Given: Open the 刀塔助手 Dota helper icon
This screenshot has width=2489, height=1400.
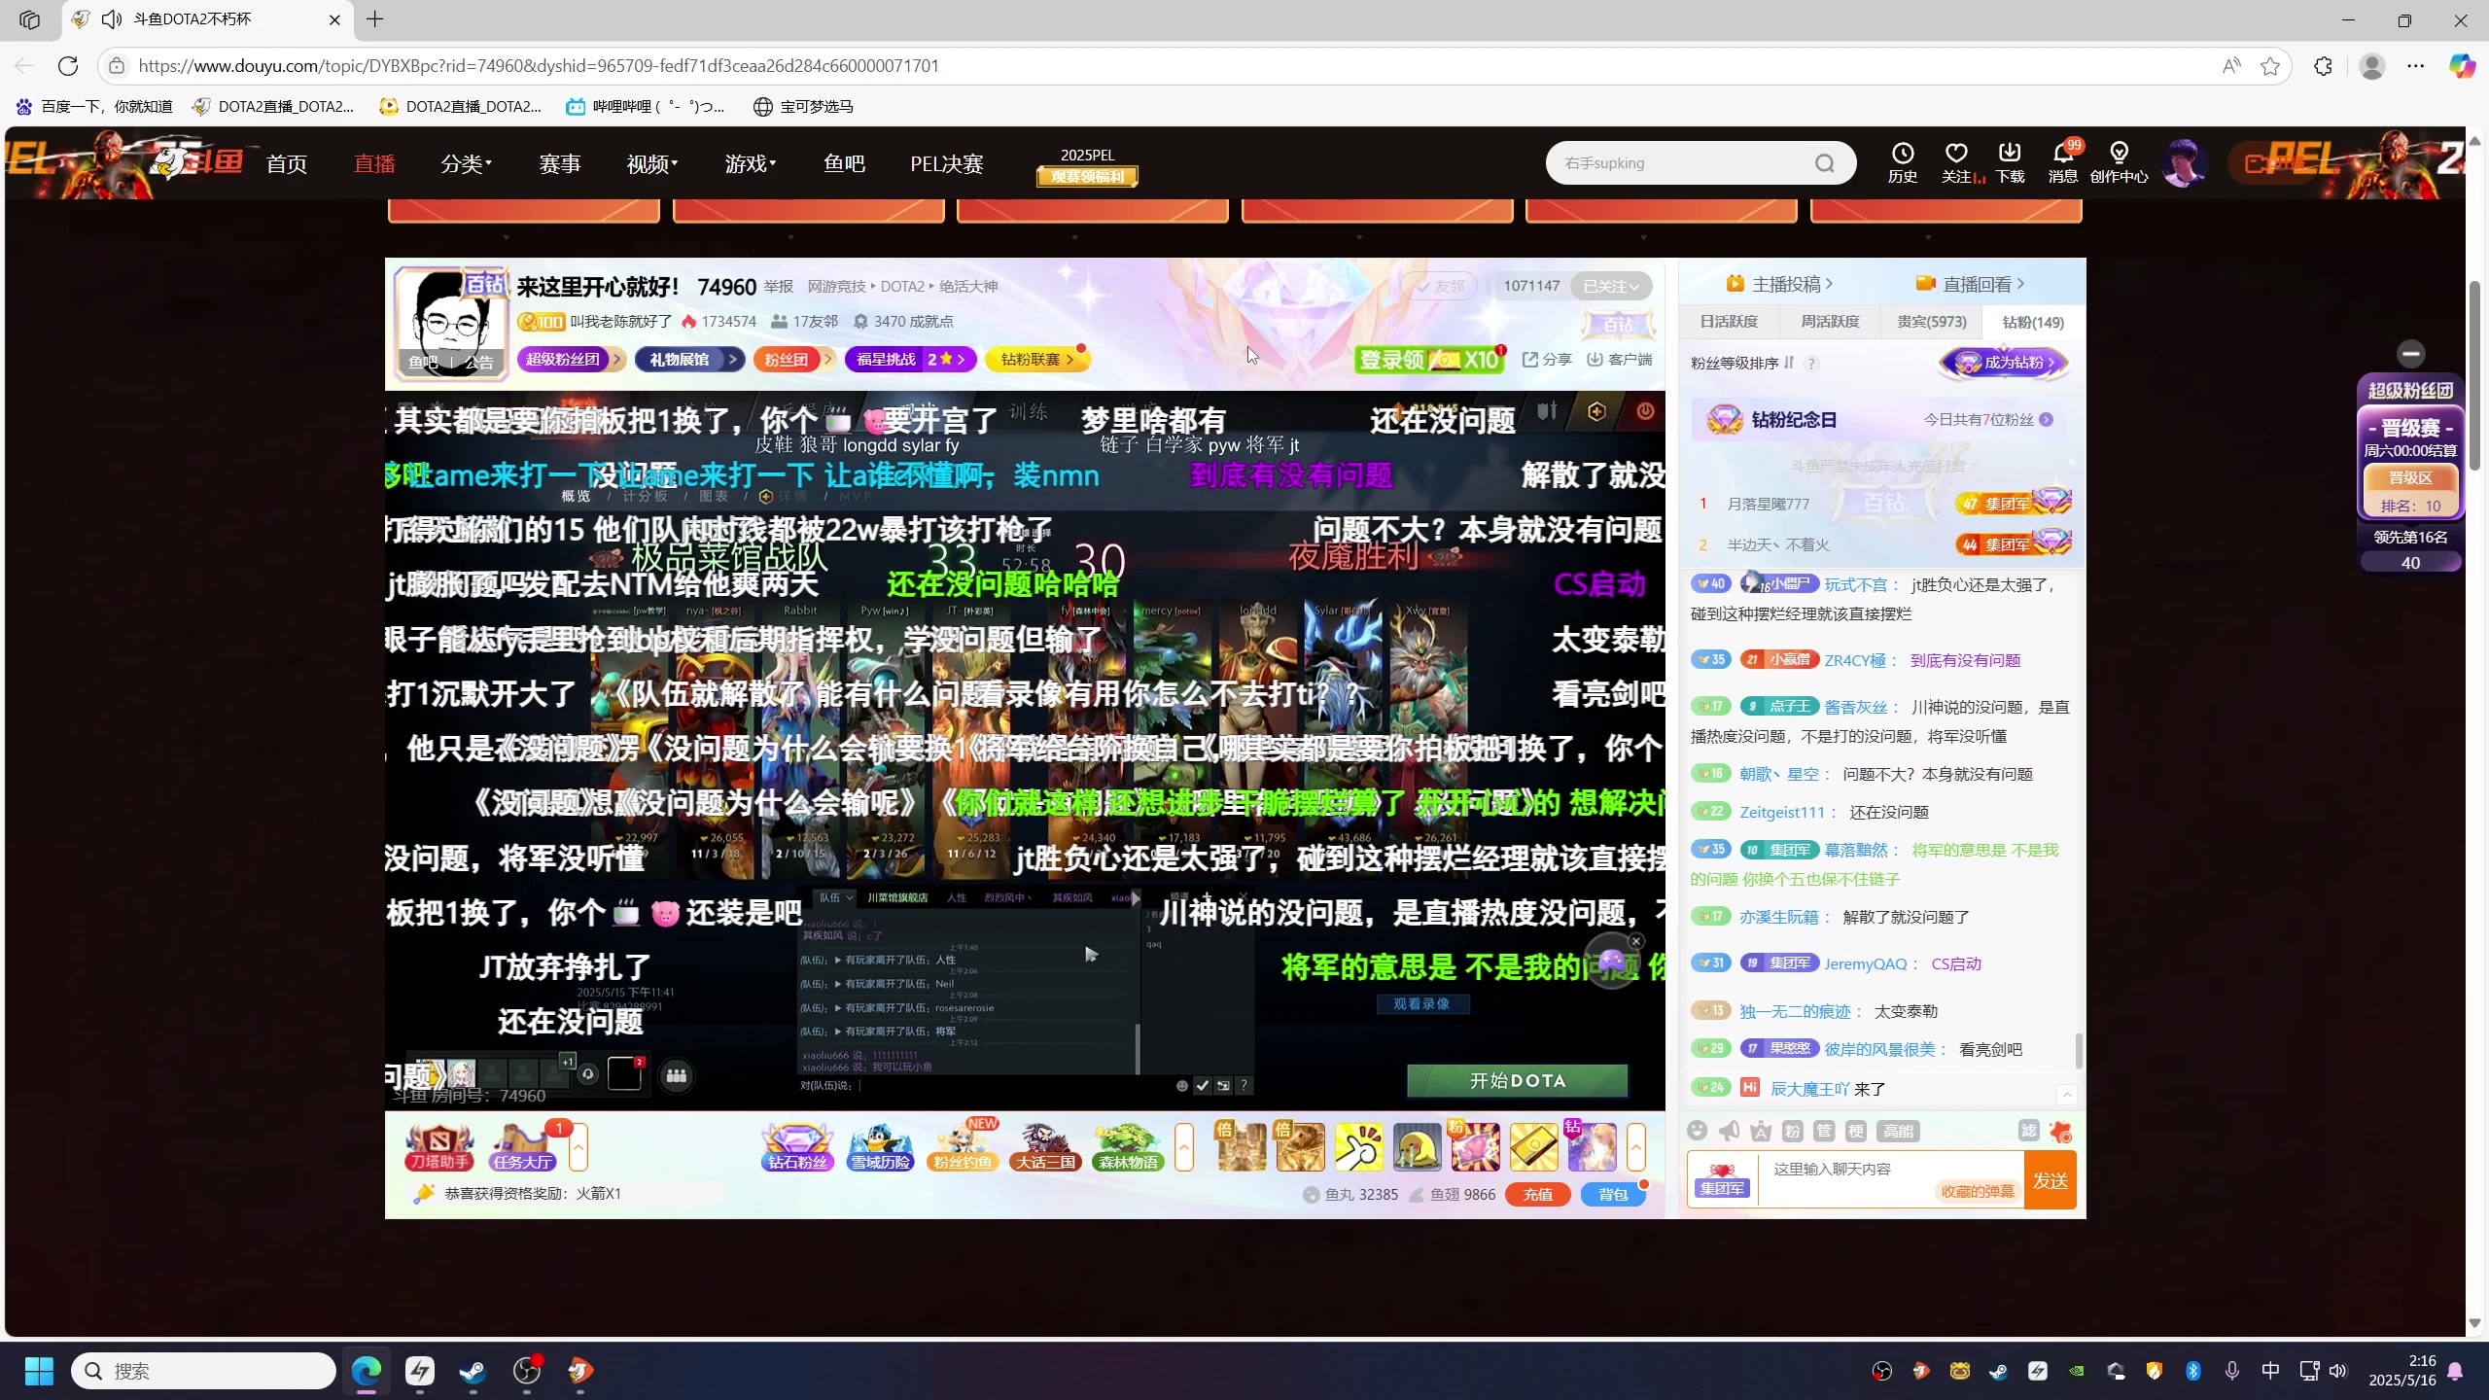Looking at the screenshot, I should (x=439, y=1147).
